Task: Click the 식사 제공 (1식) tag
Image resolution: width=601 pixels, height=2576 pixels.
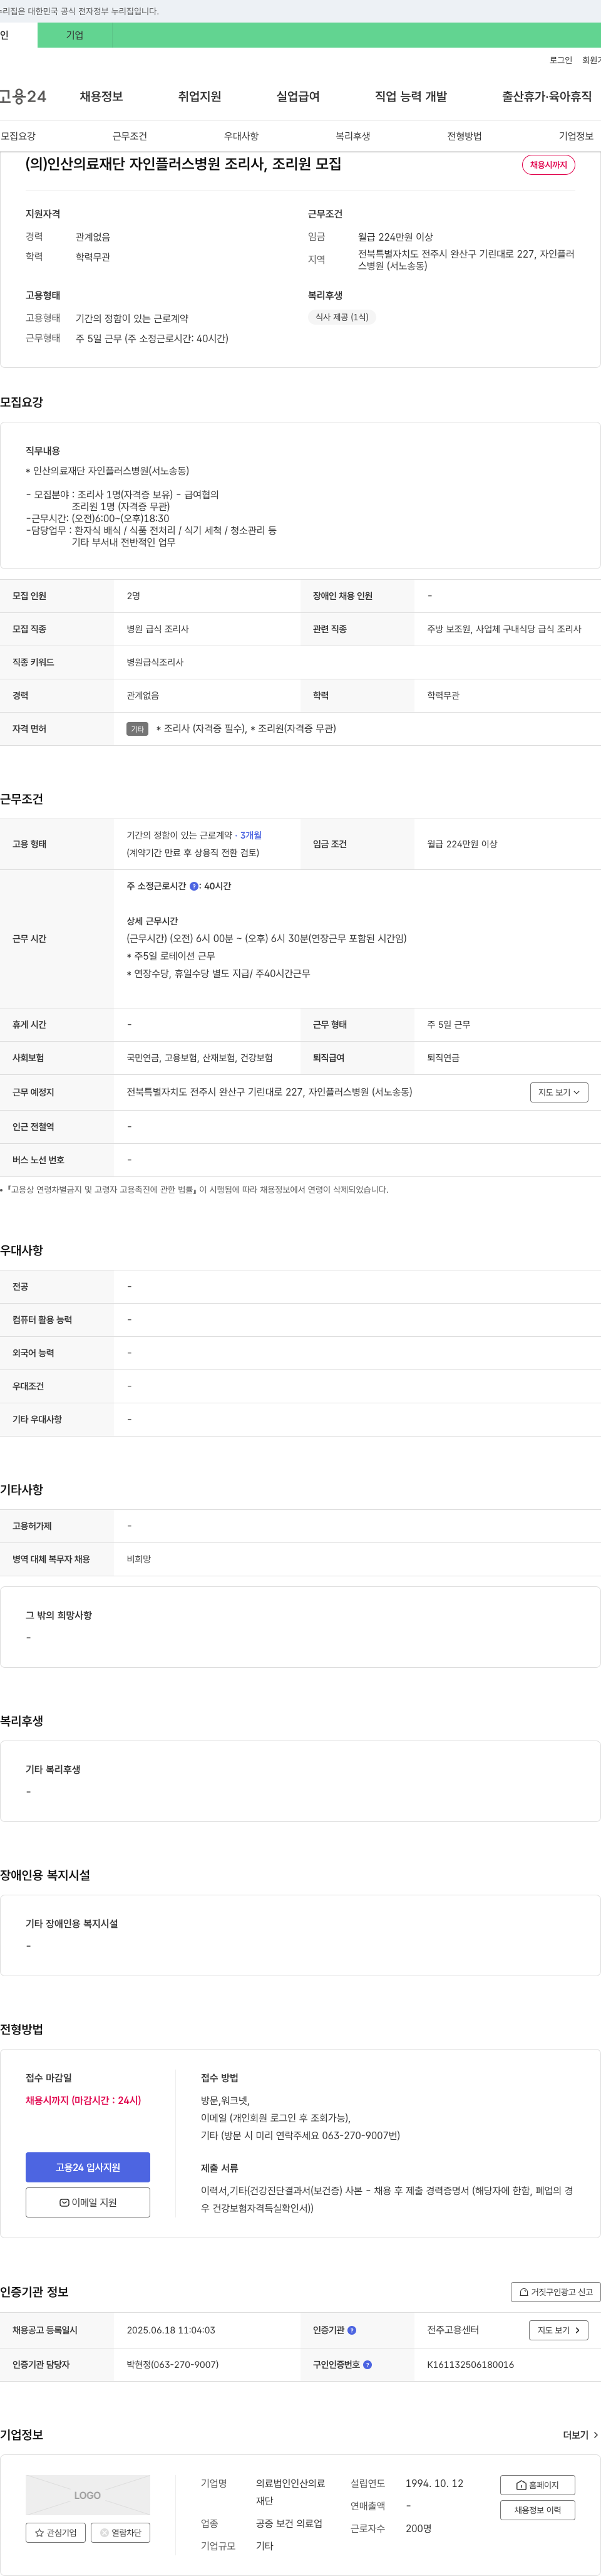Action: (x=341, y=317)
